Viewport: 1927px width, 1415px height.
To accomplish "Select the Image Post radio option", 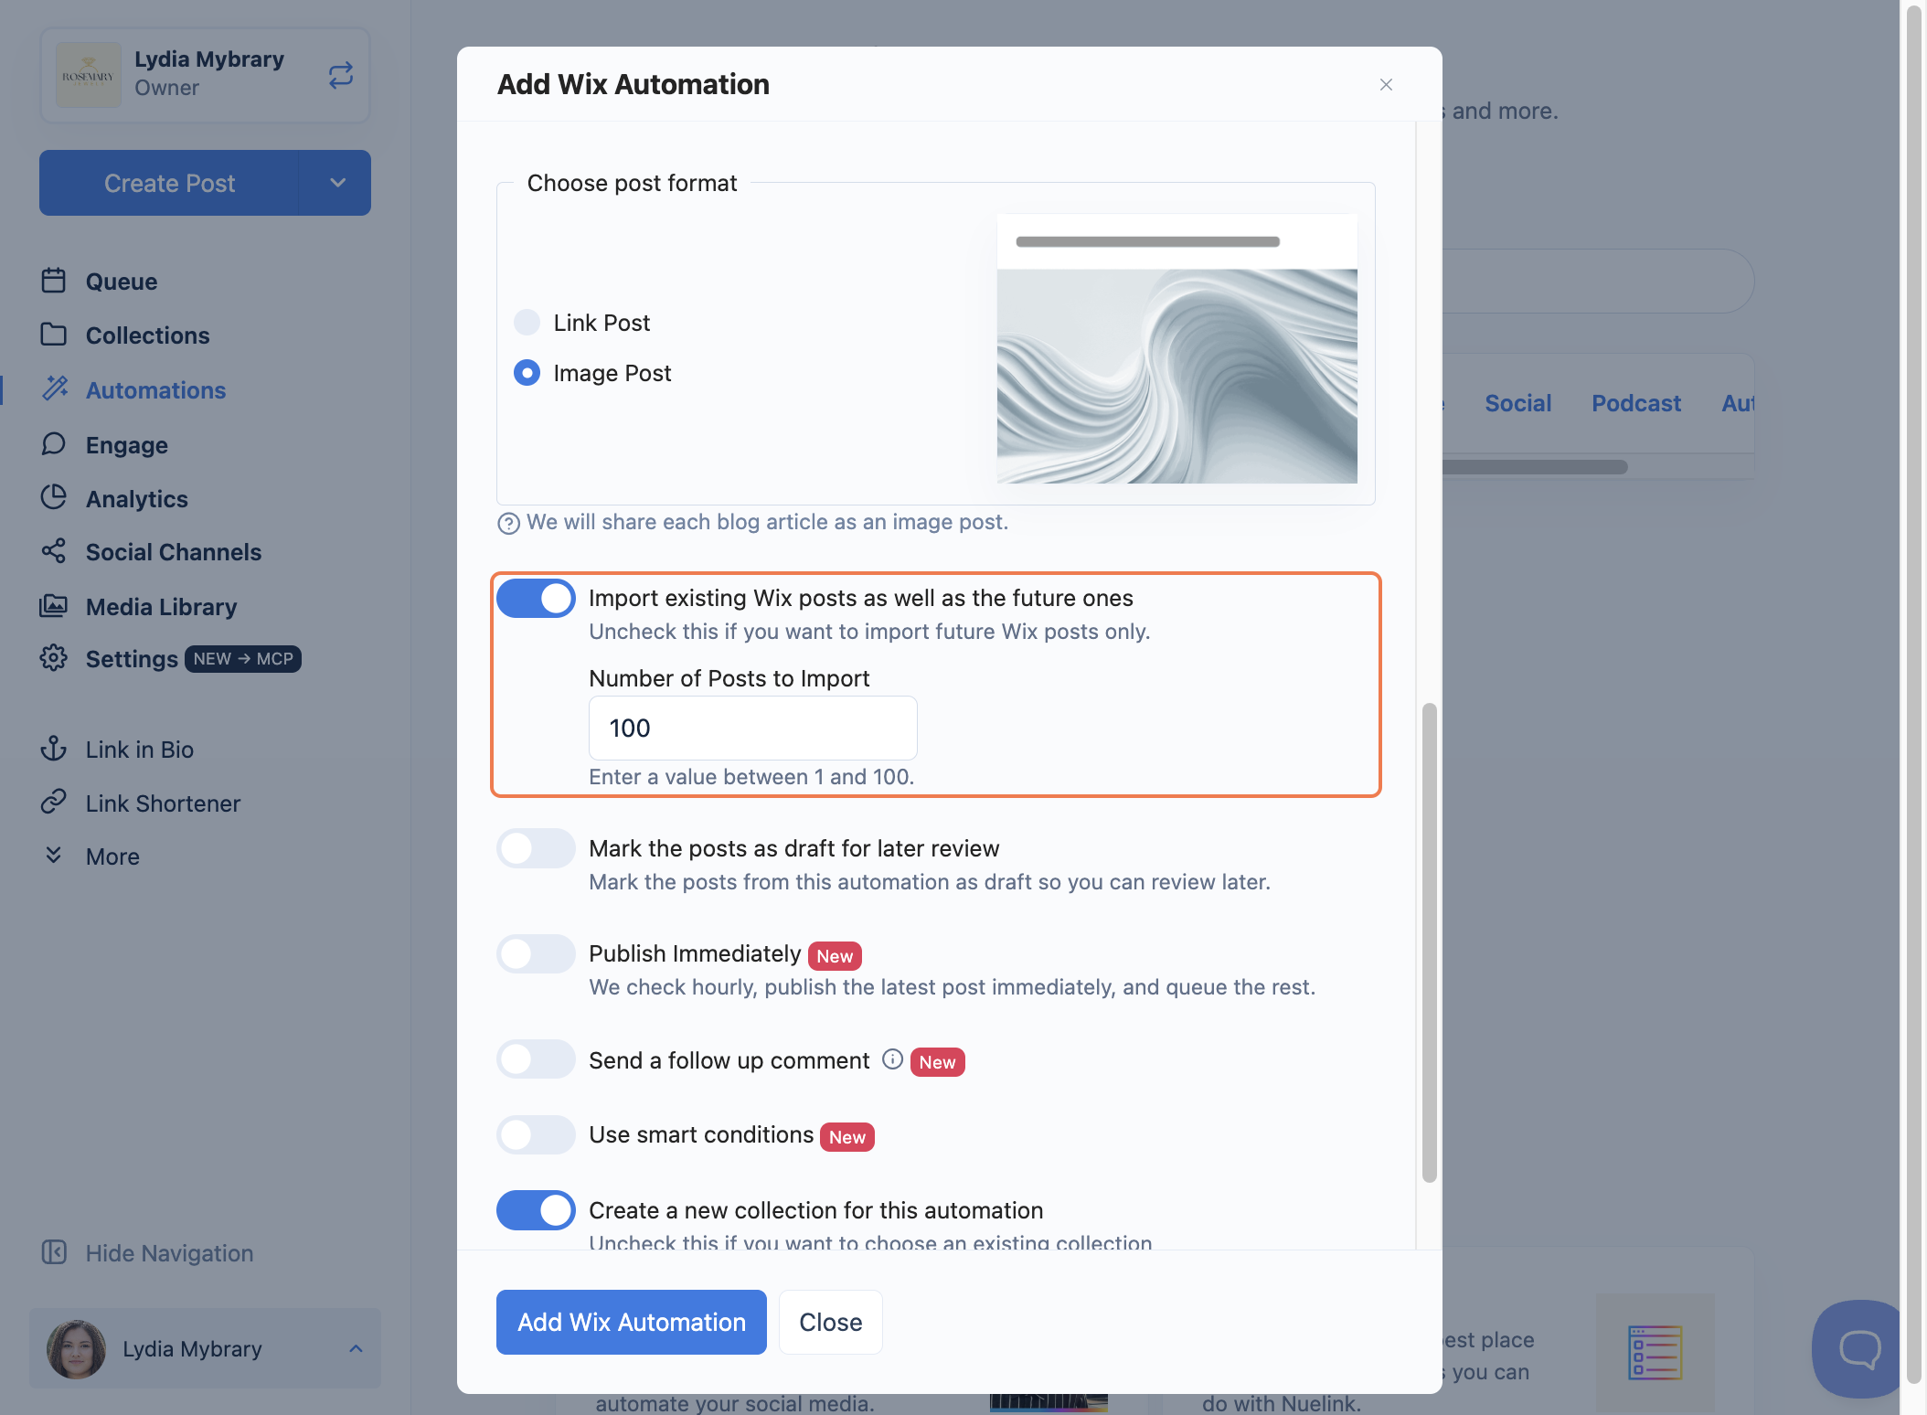I will coord(527,372).
